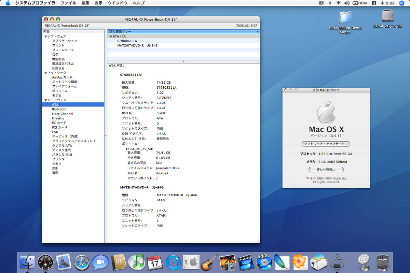
Task: Launch Dashboard from the Dock
Action: tap(45, 262)
